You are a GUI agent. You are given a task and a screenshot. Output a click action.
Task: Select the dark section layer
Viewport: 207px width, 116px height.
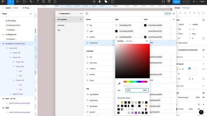point(7,99)
